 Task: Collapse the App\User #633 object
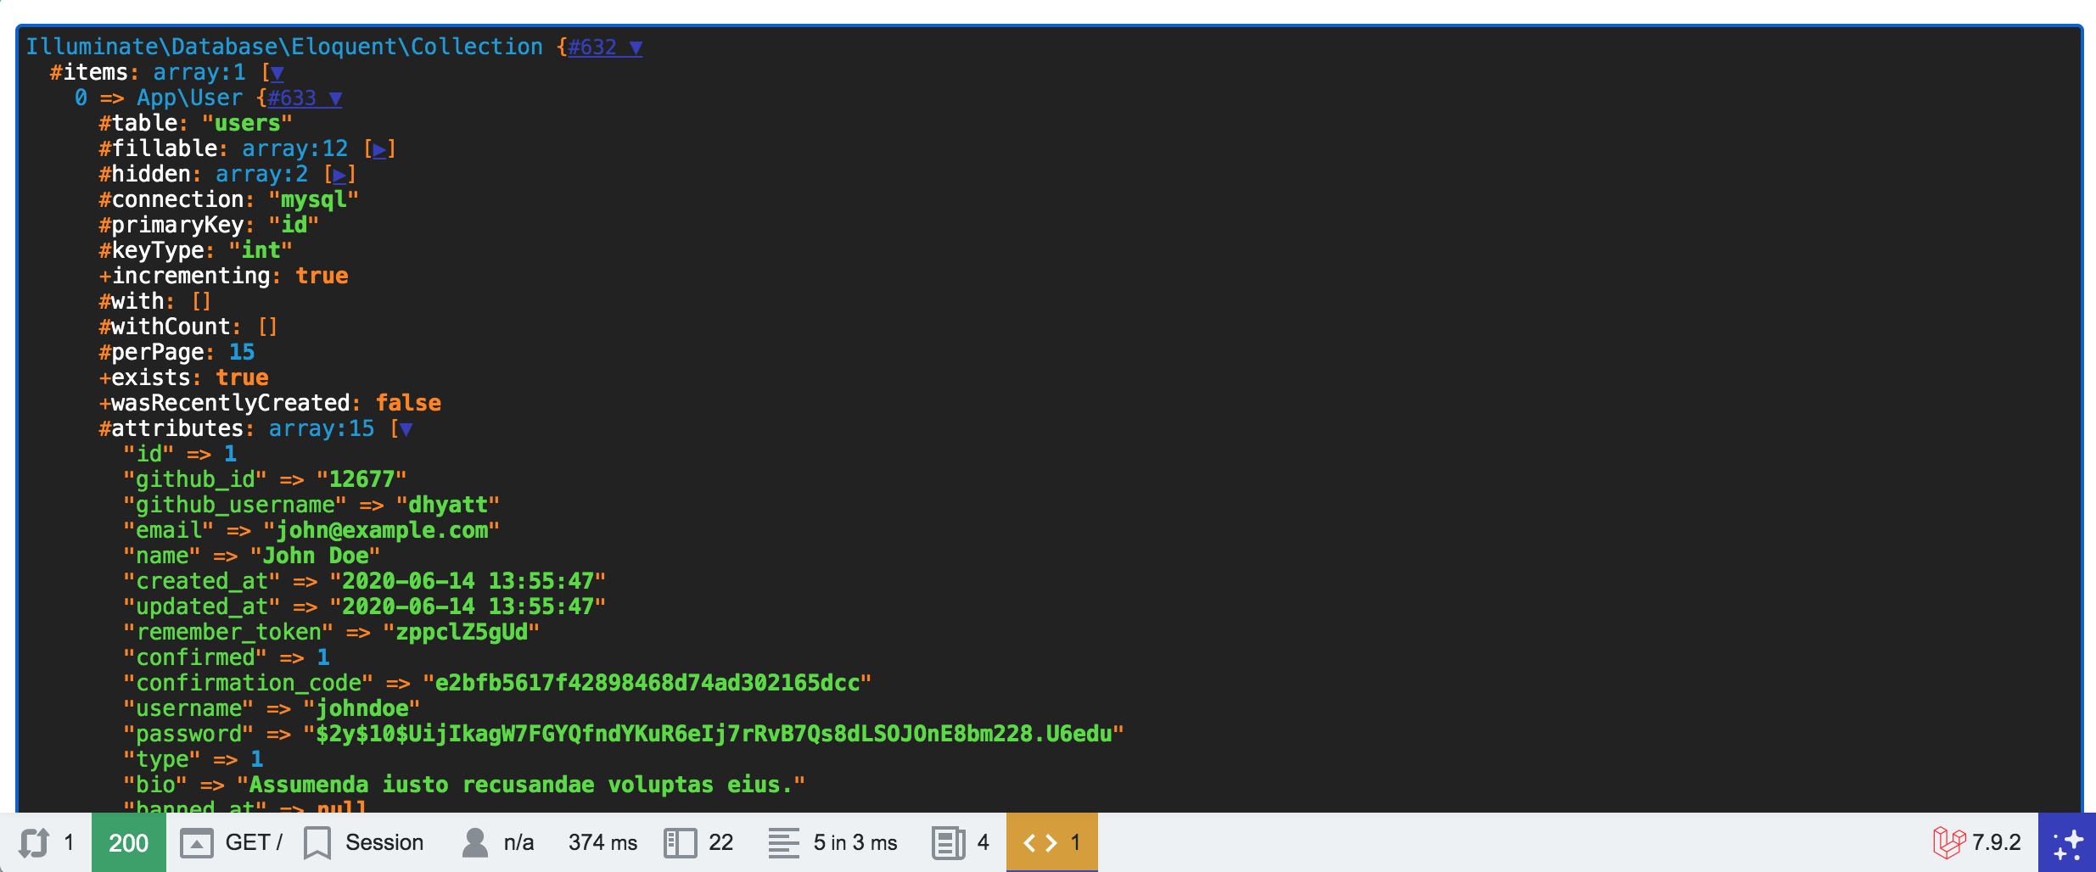(x=305, y=98)
